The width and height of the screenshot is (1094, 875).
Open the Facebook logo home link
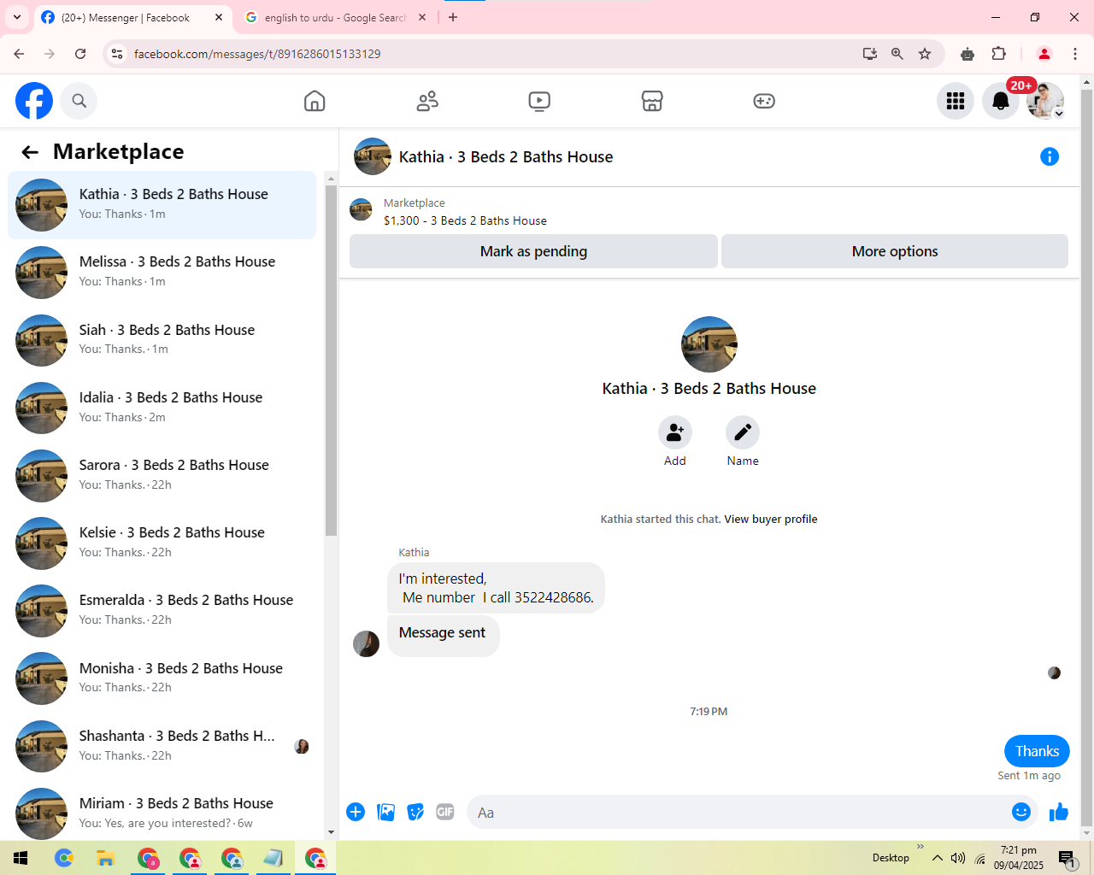[x=34, y=101]
